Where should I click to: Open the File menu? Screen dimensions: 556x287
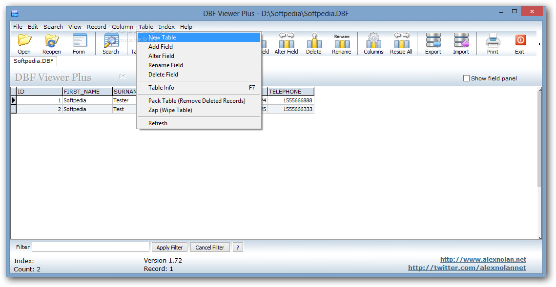(18, 26)
